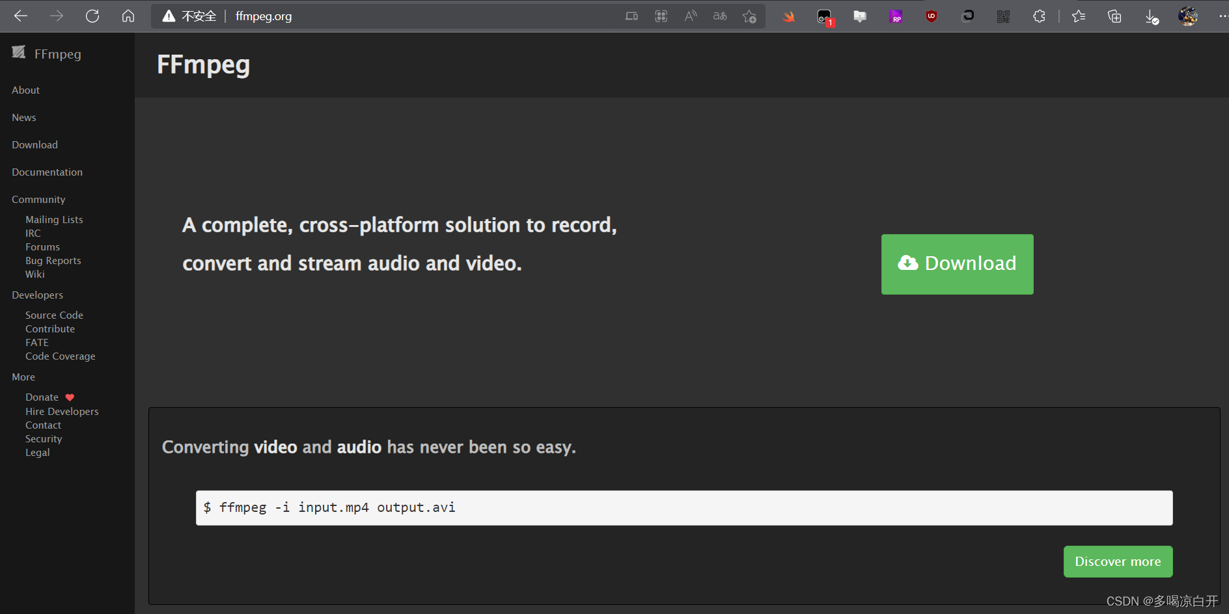Click the not-secure warning triangle icon
This screenshot has height=614, width=1229.
169,16
